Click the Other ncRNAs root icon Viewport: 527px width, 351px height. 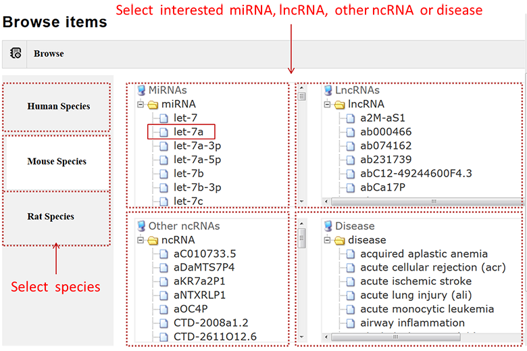tap(141, 226)
